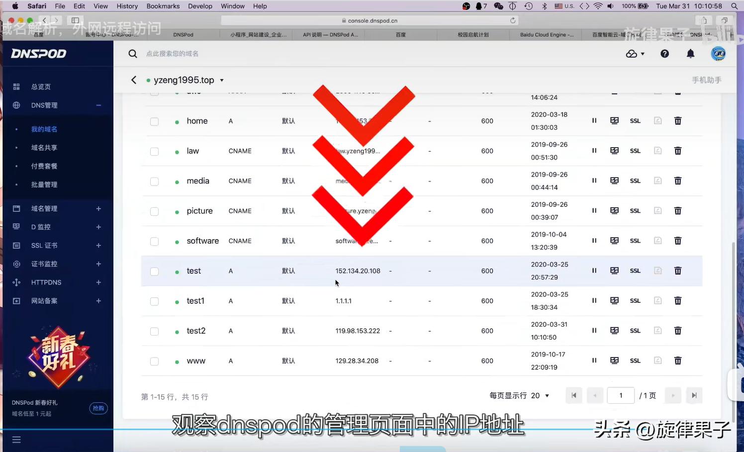Open the domain search magnifier
744x452 pixels.
pos(132,53)
